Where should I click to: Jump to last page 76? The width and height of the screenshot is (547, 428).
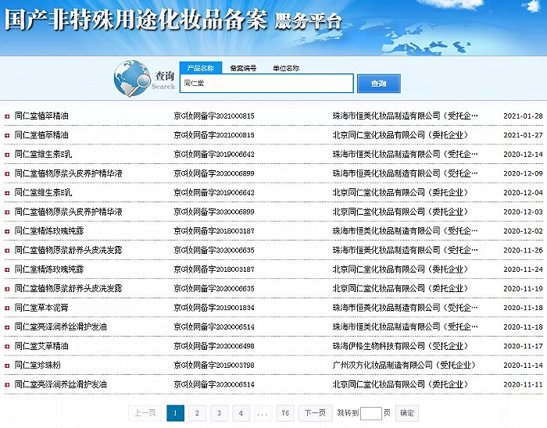point(285,413)
